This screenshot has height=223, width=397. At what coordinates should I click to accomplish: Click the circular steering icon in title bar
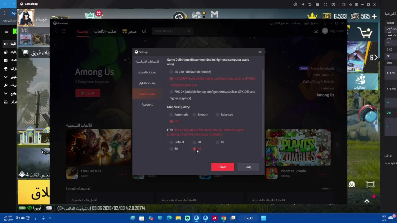pyautogui.click(x=333, y=4)
